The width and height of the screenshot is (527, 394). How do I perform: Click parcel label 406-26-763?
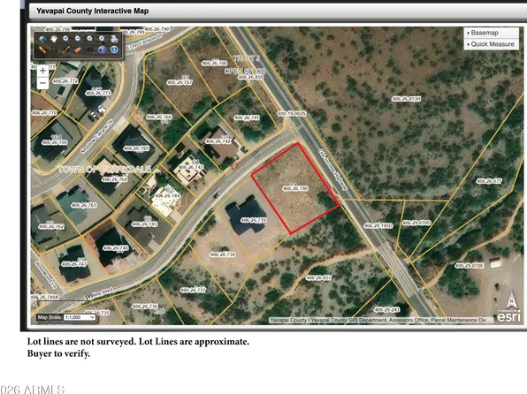[x=84, y=205]
